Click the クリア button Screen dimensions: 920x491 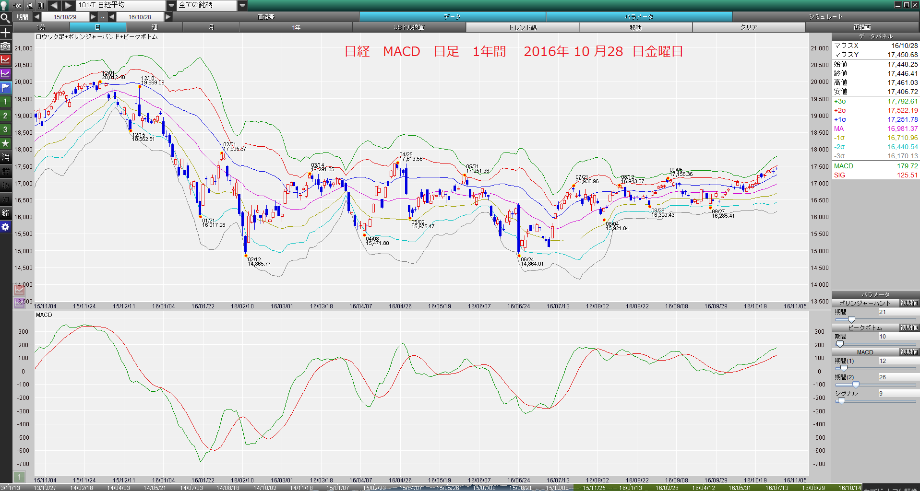tap(749, 27)
